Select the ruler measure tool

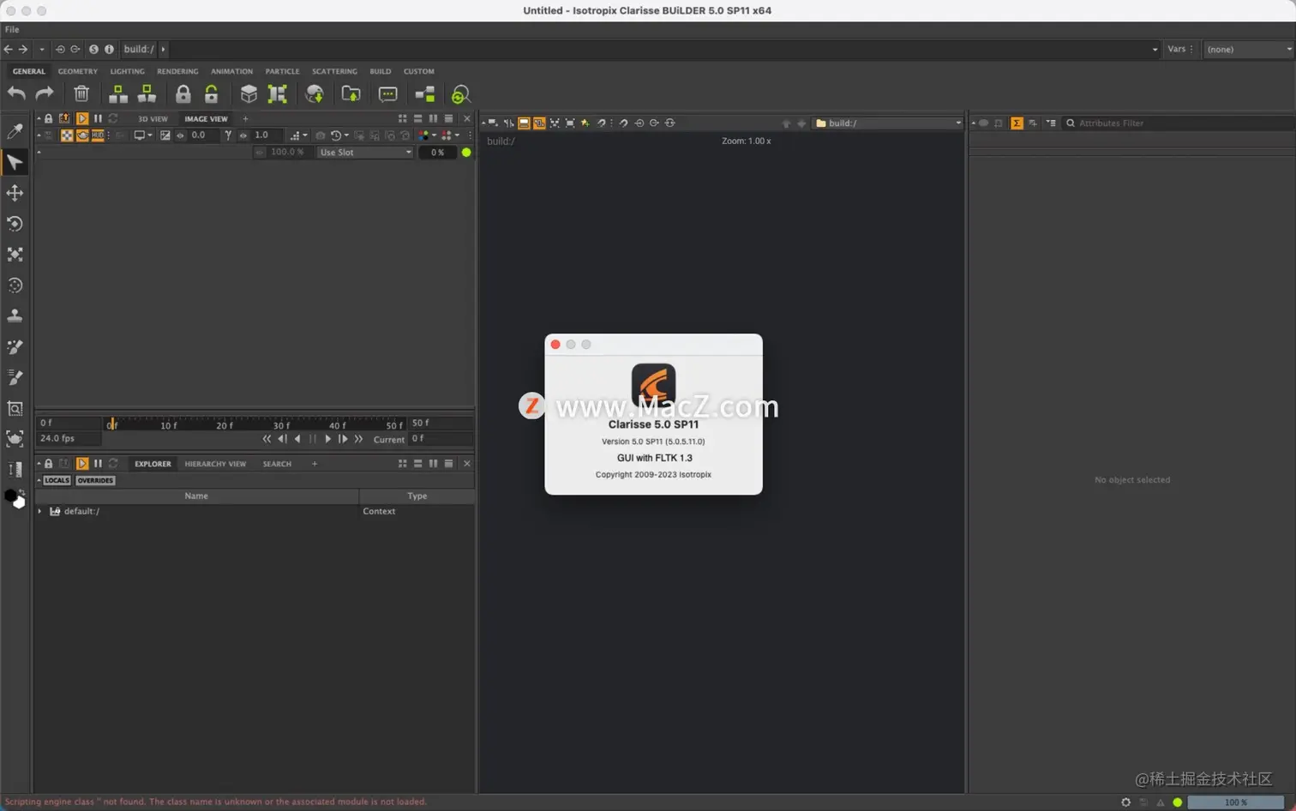click(15, 469)
